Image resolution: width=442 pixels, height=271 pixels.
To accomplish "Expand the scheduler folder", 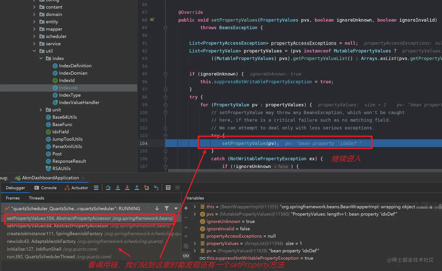I will (x=34, y=36).
